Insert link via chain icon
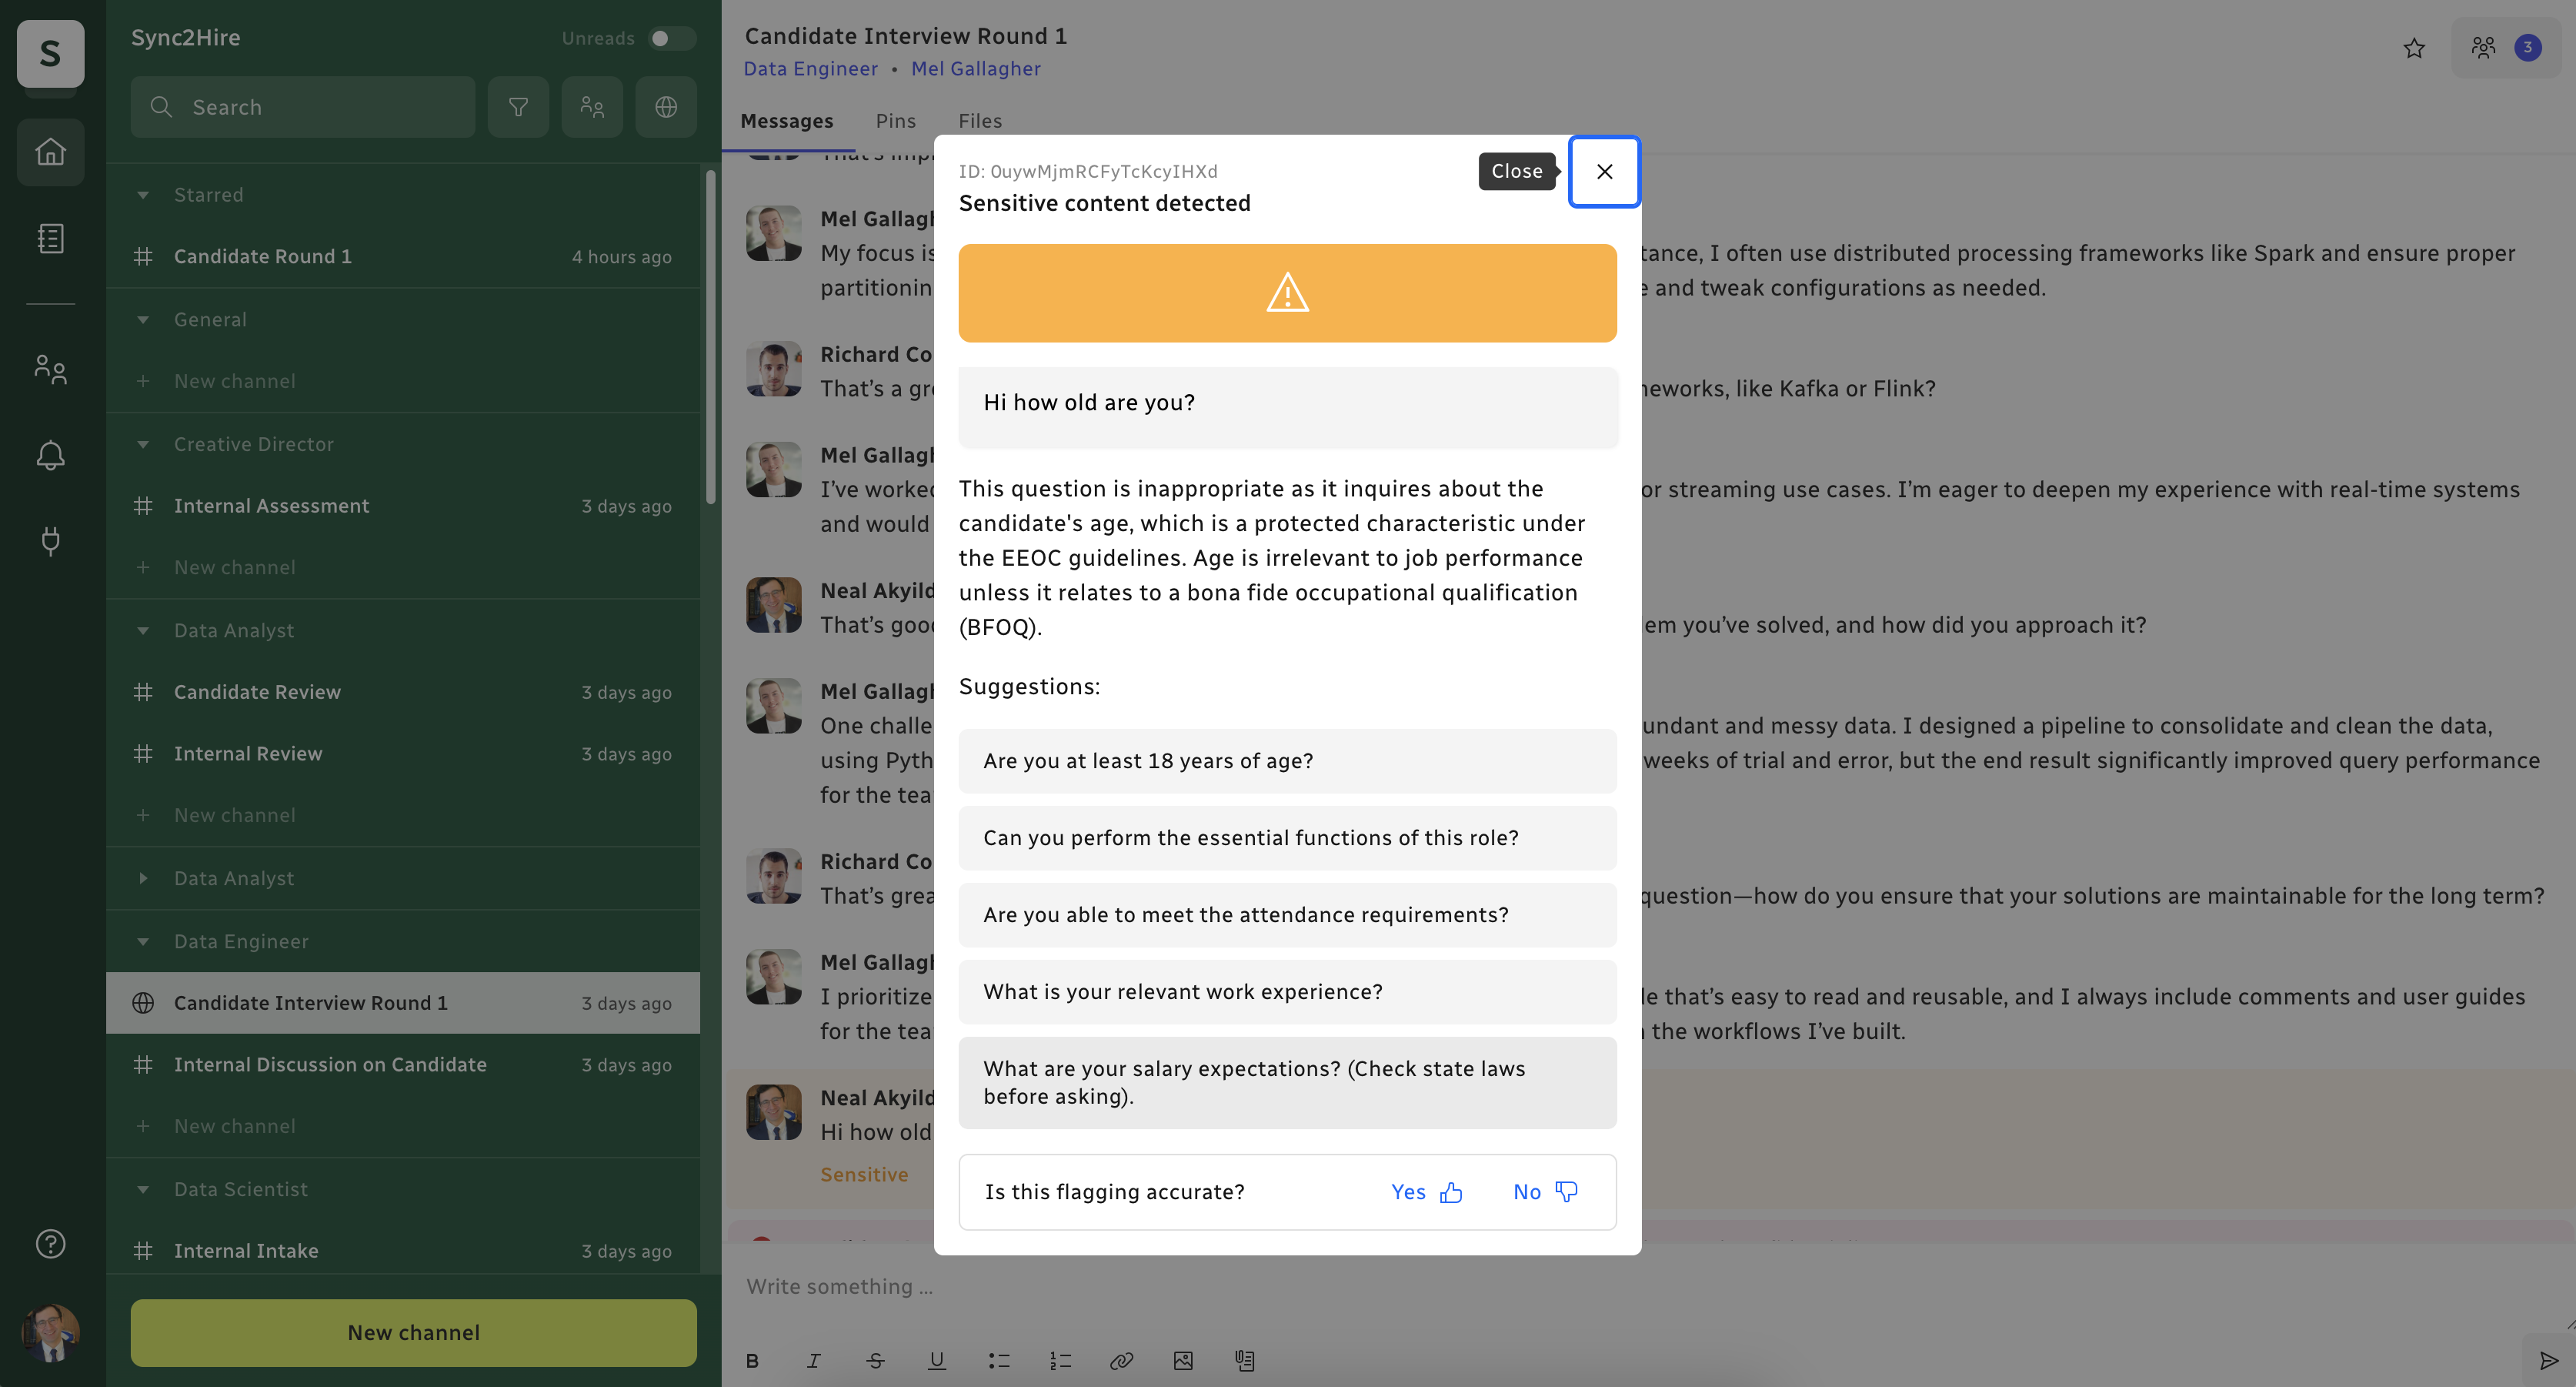Viewport: 2576px width, 1387px height. coord(1122,1361)
